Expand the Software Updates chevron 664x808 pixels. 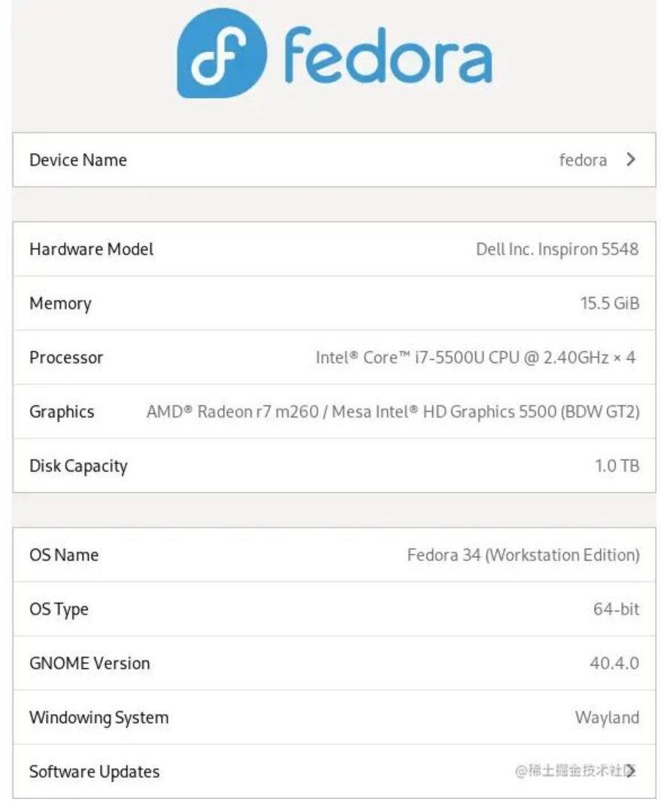point(631,771)
